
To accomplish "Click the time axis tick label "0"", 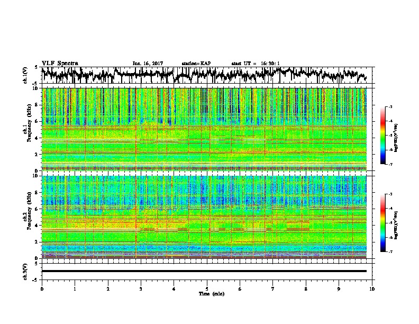I will [x=42, y=289].
